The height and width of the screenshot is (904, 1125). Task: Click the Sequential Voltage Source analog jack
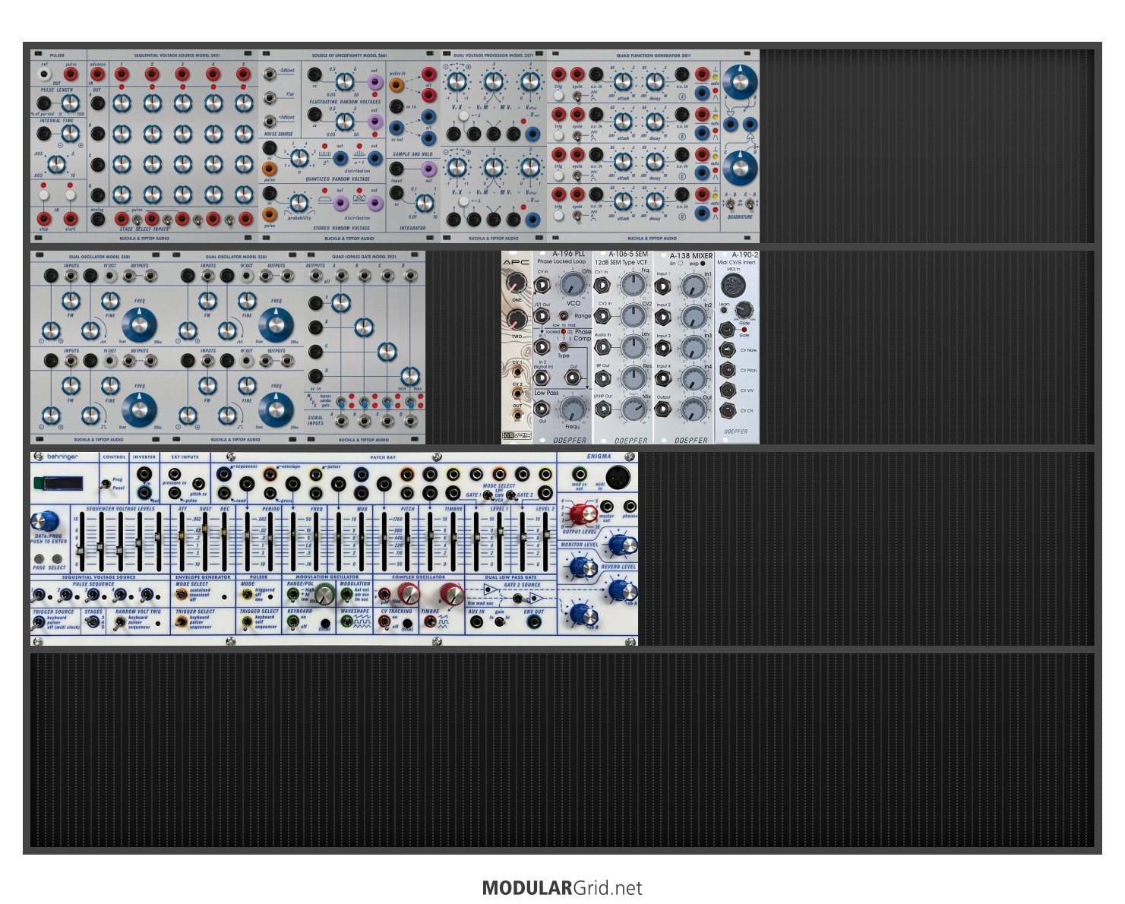tap(97, 220)
